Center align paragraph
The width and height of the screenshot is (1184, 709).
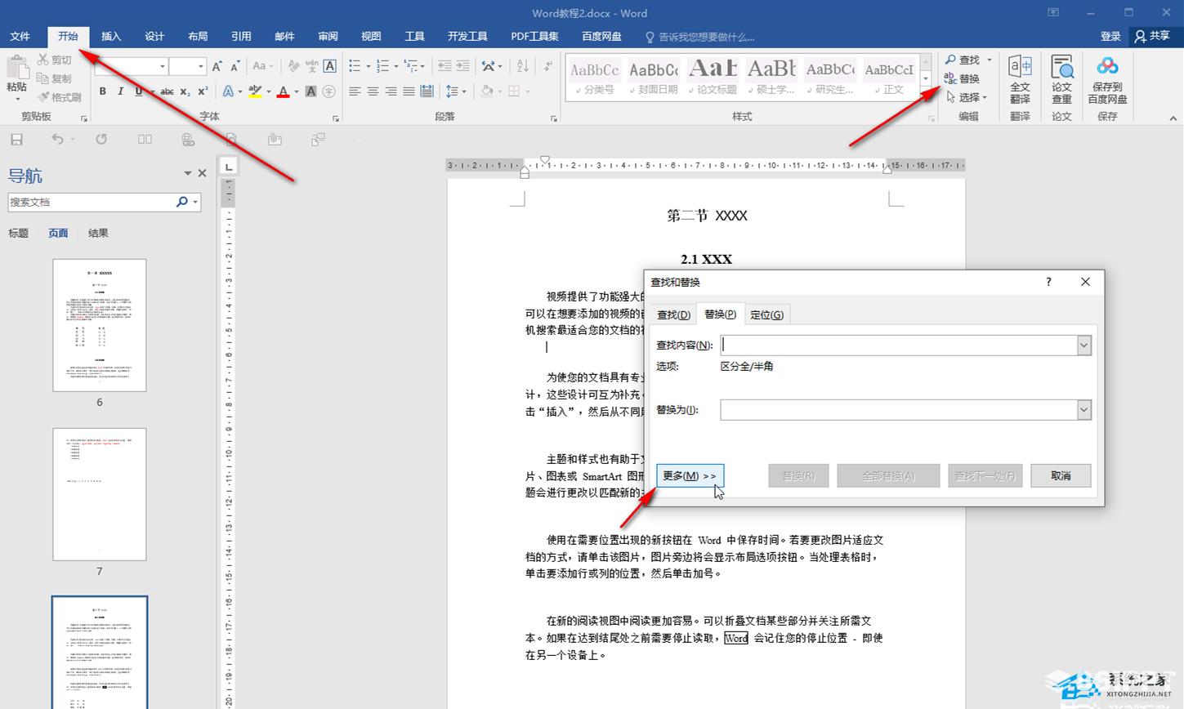pos(373,91)
